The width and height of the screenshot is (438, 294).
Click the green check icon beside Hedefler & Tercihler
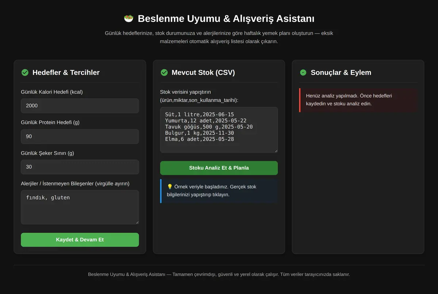[x=25, y=73]
